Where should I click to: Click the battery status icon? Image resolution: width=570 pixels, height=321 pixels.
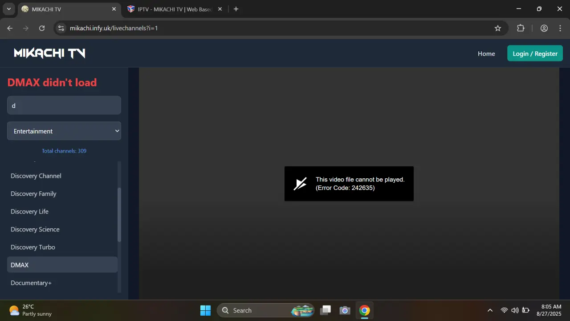click(x=526, y=310)
